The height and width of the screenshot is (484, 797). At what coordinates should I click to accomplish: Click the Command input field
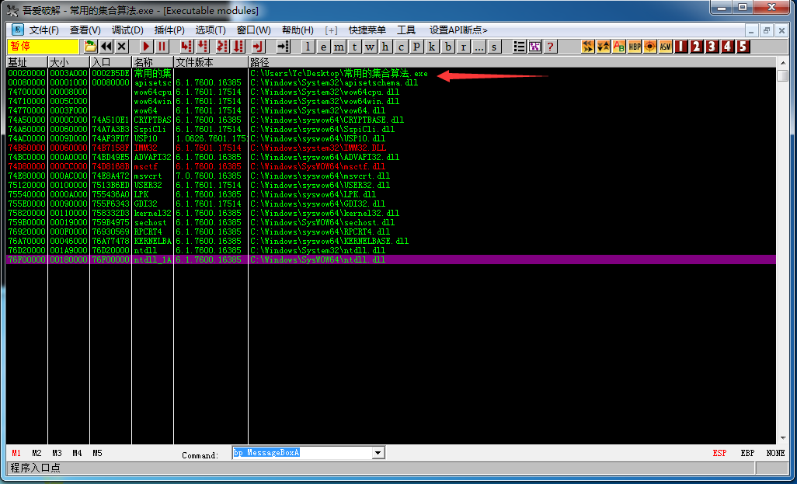pos(301,453)
